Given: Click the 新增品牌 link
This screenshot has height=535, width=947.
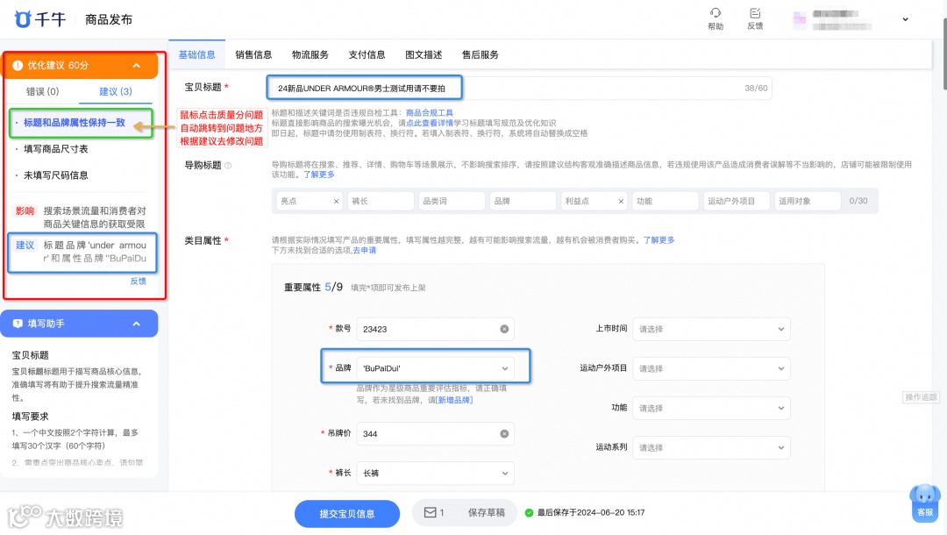Looking at the screenshot, I should point(454,400).
